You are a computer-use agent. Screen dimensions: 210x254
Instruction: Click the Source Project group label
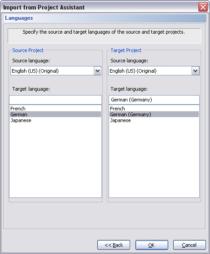(x=28, y=50)
